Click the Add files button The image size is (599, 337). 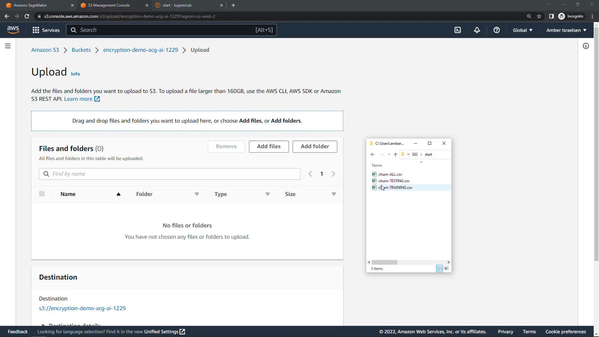pos(269,146)
